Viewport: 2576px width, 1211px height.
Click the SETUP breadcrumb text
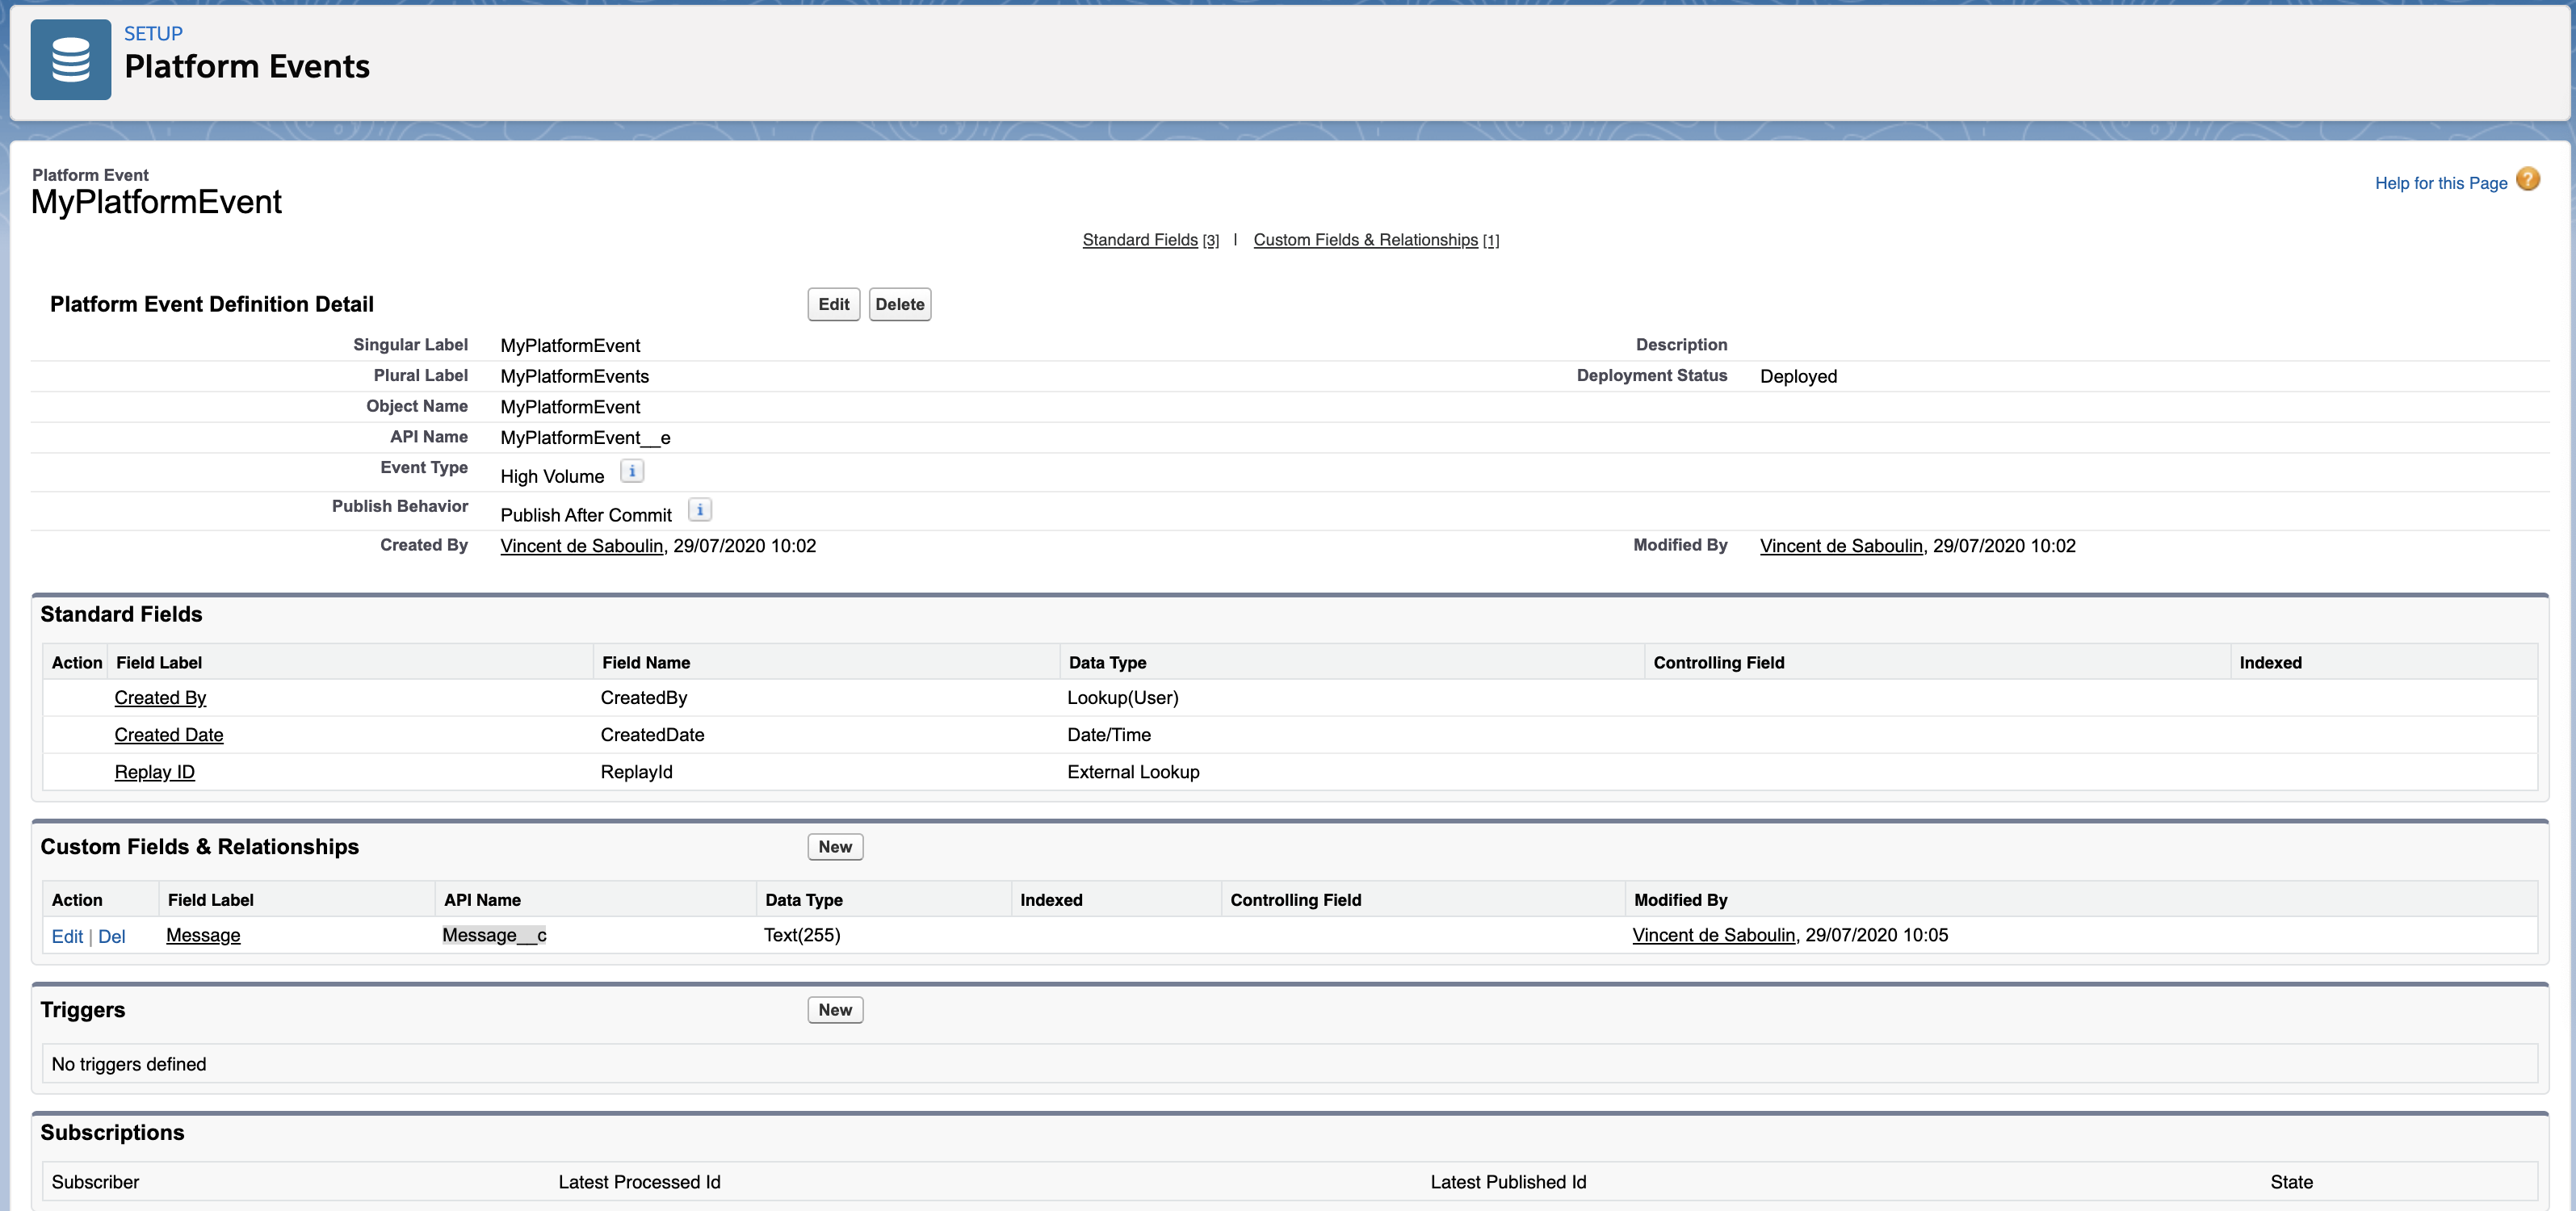(153, 34)
